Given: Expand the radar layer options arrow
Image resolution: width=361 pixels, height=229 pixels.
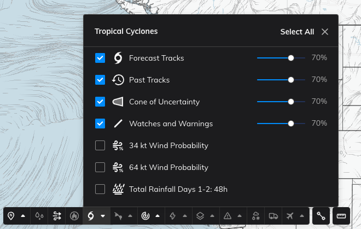Looking at the screenshot, I should pos(157,216).
